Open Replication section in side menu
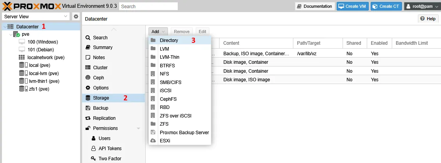Screen dimensions: 441x163 click(114, 118)
